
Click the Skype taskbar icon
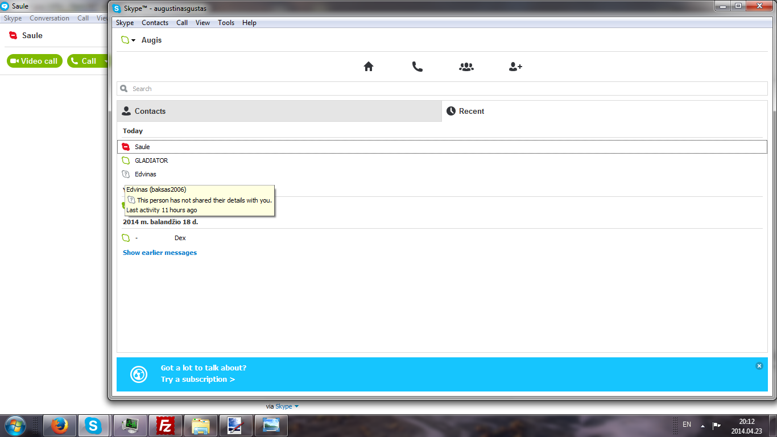(x=93, y=426)
